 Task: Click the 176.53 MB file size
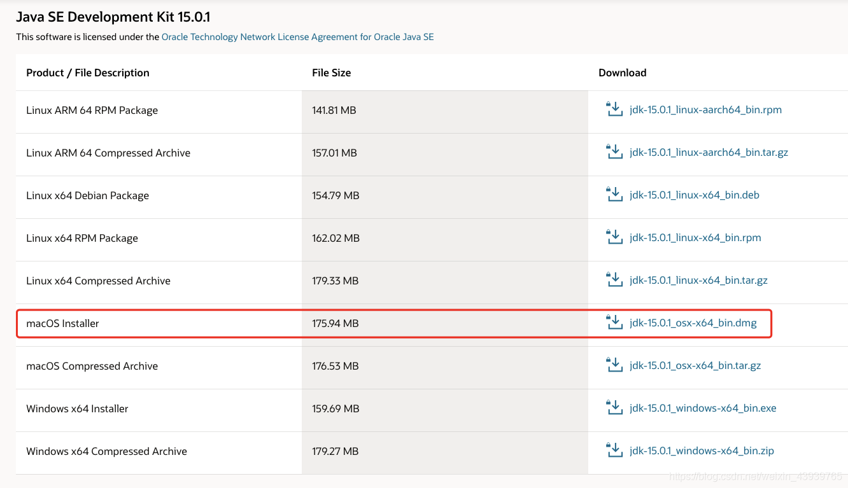(x=335, y=366)
